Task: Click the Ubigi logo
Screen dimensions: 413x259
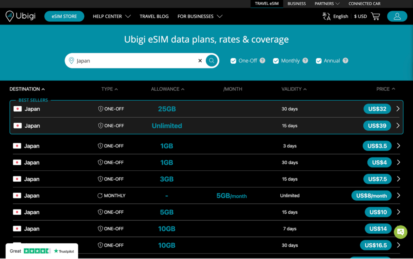Action: (x=20, y=16)
